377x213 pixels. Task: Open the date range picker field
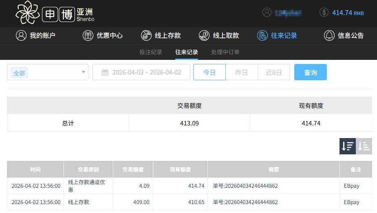click(141, 72)
